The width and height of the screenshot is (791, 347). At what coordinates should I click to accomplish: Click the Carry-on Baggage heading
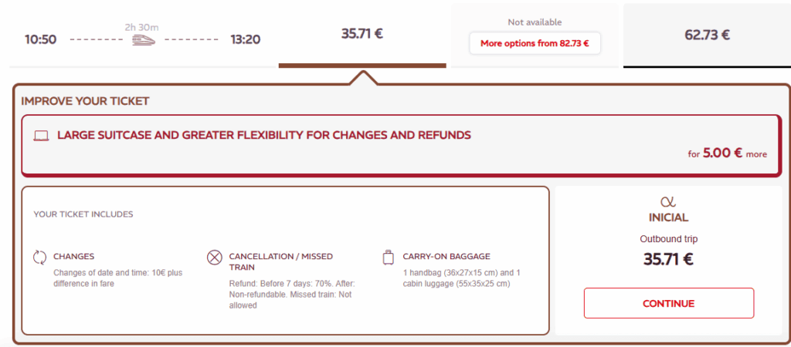446,257
